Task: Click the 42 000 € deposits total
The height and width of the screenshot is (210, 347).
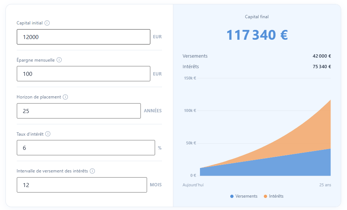Action: click(x=321, y=56)
